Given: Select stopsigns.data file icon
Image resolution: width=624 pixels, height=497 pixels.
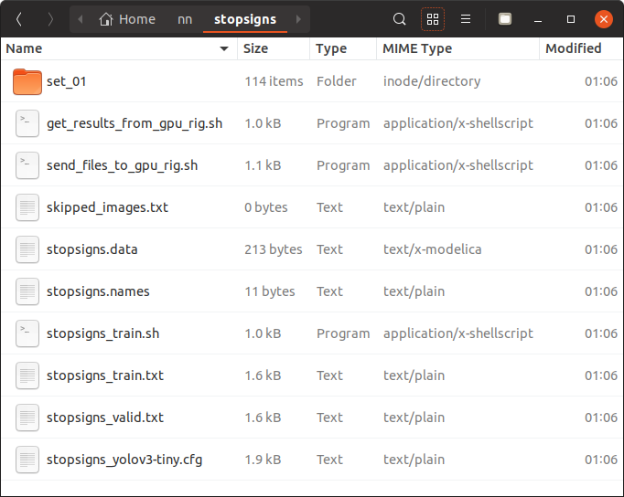Looking at the screenshot, I should (x=27, y=249).
